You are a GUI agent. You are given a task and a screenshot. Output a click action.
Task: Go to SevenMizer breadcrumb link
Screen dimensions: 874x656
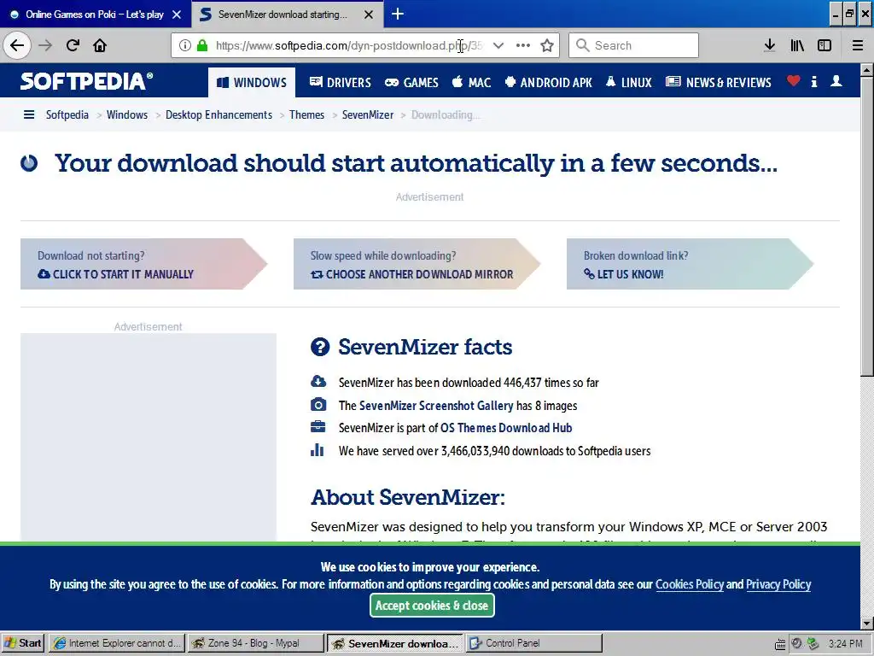[367, 115]
